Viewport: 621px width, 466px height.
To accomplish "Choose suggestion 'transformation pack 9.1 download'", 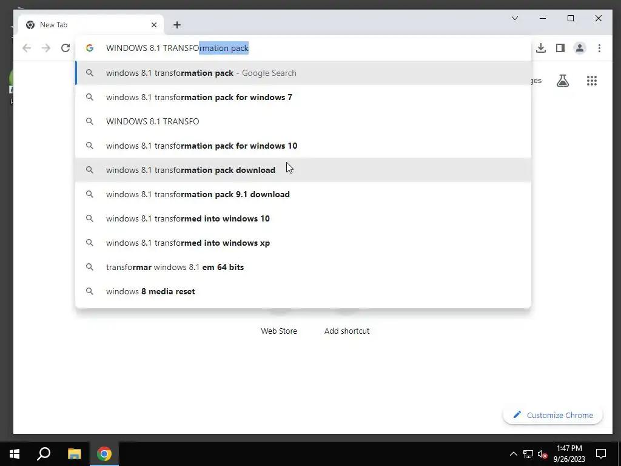I will [303, 194].
